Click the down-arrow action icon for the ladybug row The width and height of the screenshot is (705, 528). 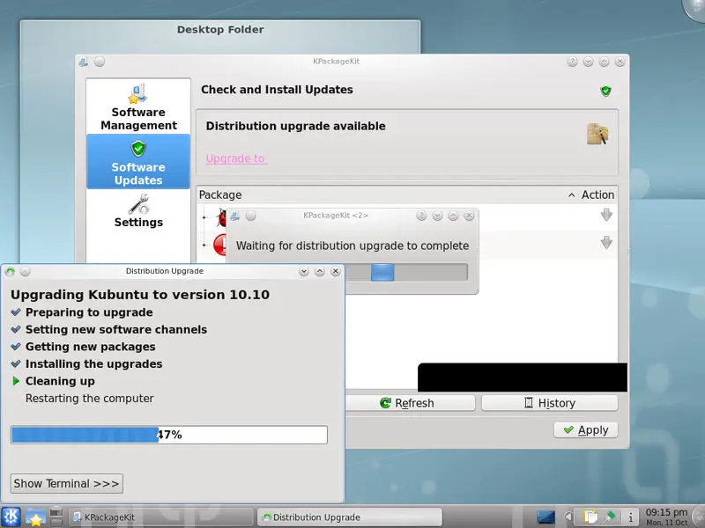pyautogui.click(x=606, y=215)
